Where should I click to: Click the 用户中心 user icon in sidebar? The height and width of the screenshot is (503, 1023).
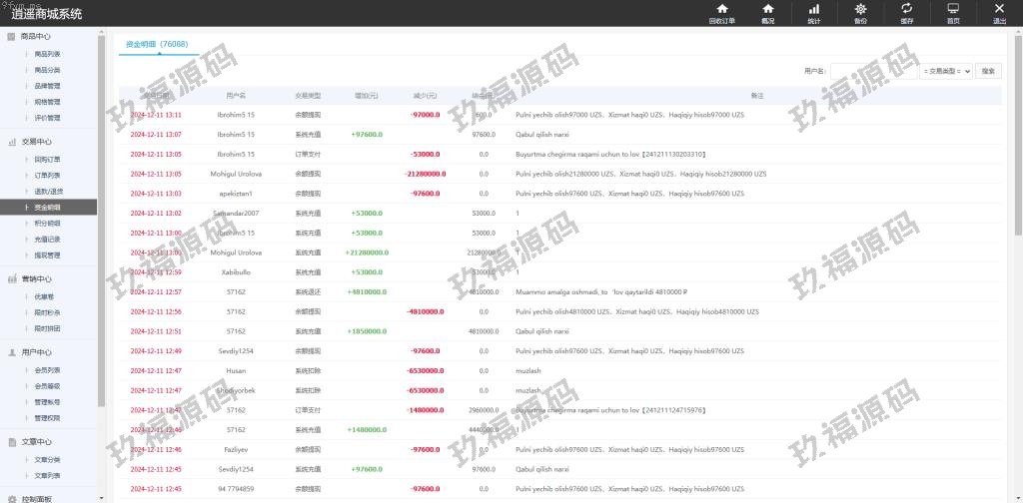pyautogui.click(x=11, y=352)
